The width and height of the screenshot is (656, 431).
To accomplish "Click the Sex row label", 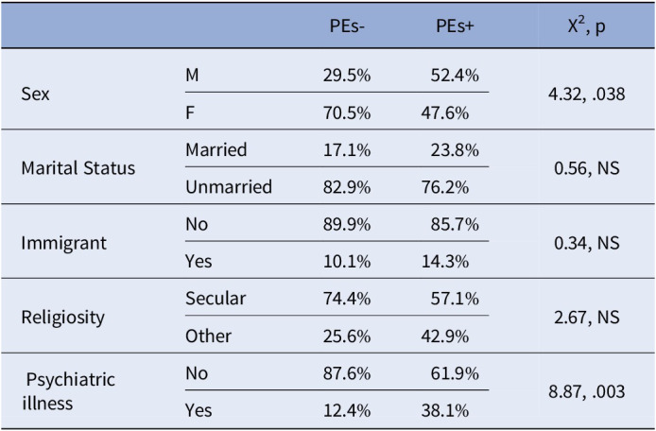I will point(36,94).
